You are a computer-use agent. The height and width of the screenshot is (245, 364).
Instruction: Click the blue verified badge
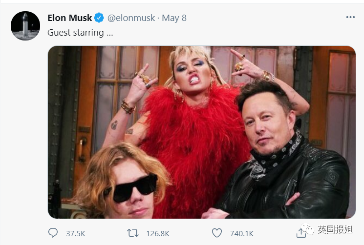(x=99, y=18)
